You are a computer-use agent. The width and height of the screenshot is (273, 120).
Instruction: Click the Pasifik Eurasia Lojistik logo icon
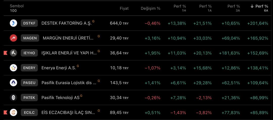click(x=13, y=83)
